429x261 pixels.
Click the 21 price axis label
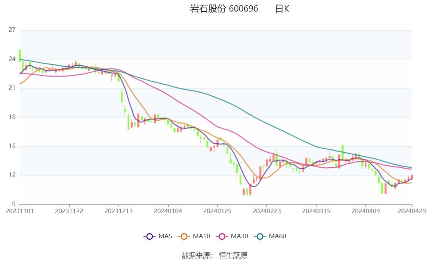click(12, 88)
